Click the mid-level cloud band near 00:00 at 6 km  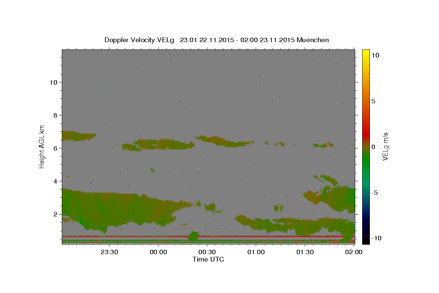(158, 145)
